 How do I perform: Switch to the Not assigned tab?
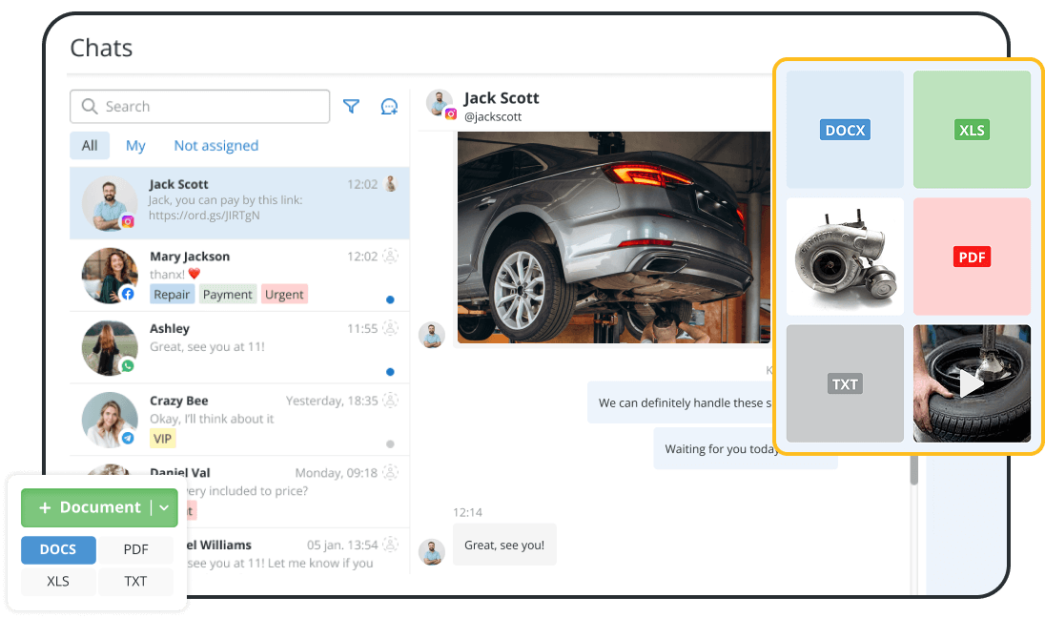point(215,145)
